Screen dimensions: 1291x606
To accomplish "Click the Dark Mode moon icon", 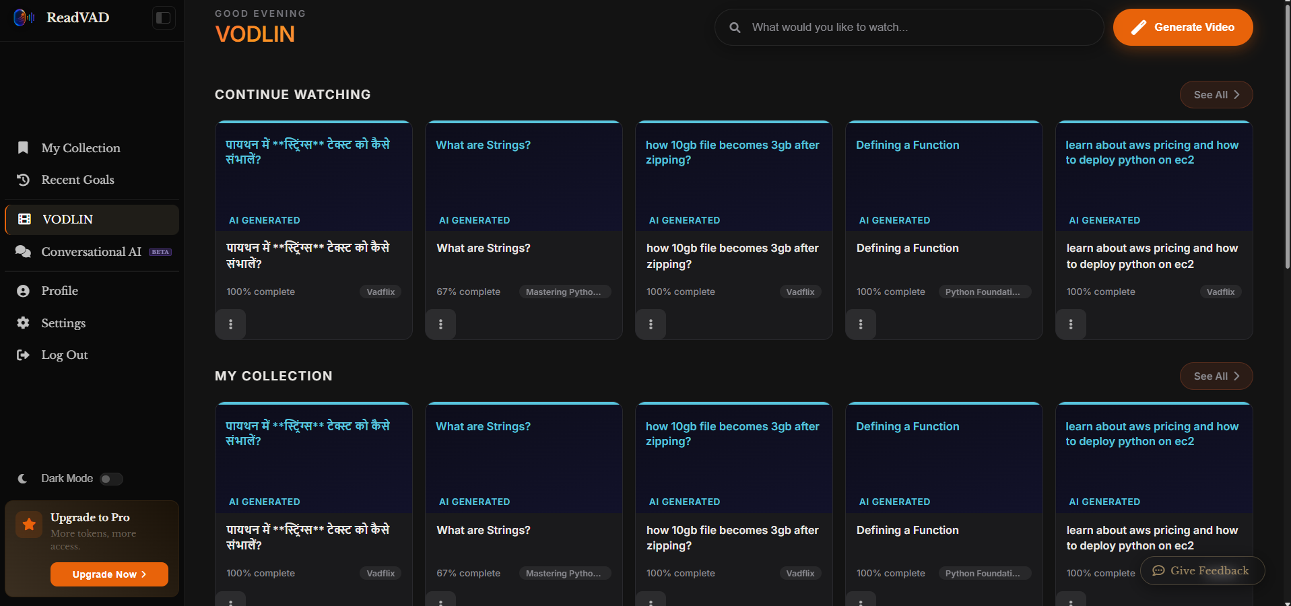I will coord(23,479).
